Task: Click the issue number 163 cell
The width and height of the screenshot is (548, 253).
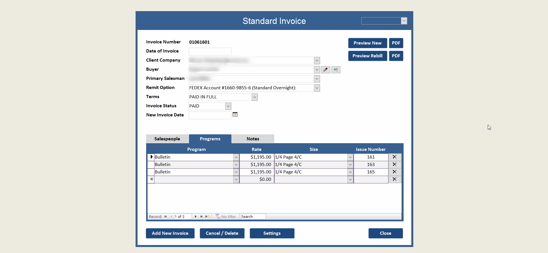Action: point(371,165)
